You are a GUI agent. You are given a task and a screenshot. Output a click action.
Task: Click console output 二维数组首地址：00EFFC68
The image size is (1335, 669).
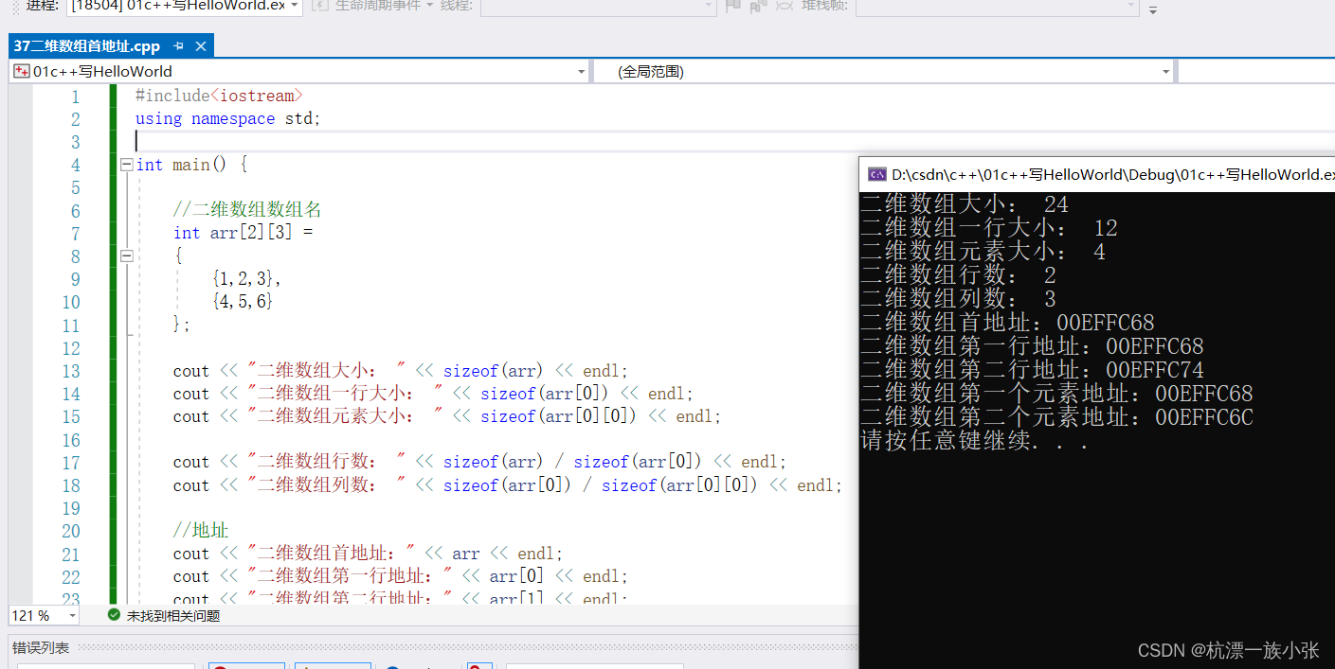click(x=1007, y=323)
